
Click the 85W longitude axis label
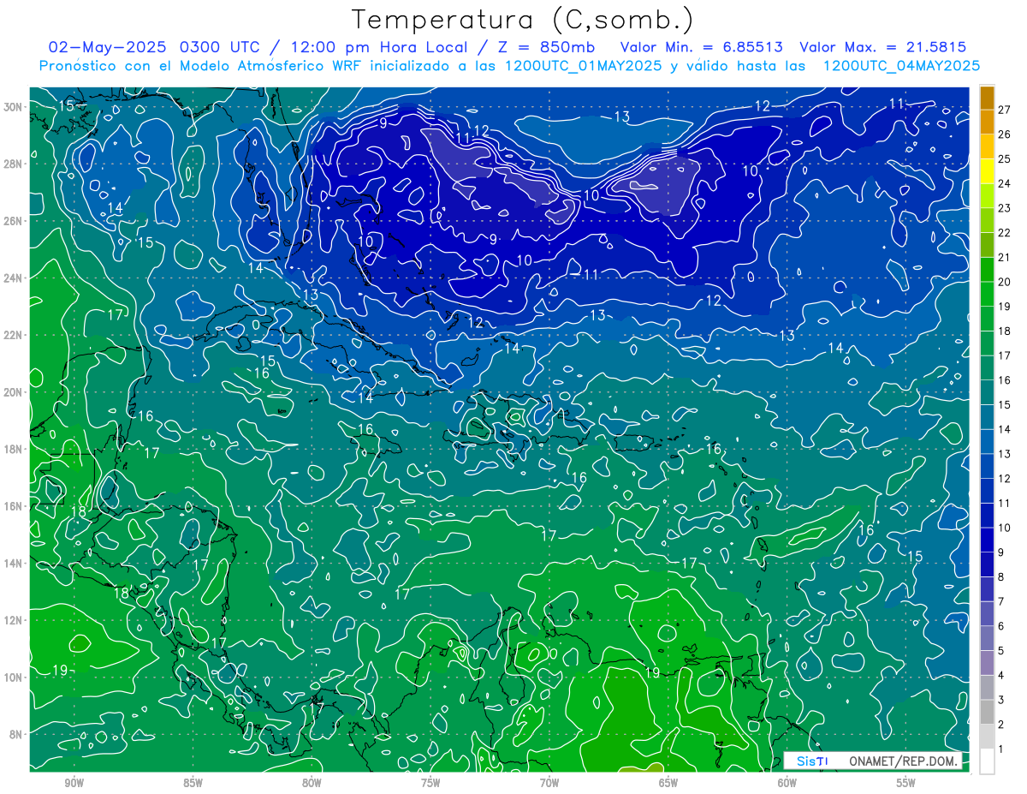point(193,783)
